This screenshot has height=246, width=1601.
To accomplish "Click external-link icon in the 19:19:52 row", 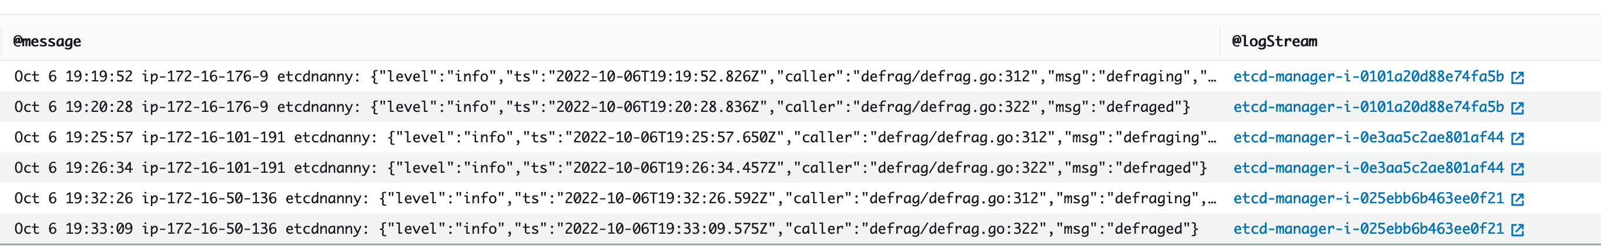I will coord(1517,77).
